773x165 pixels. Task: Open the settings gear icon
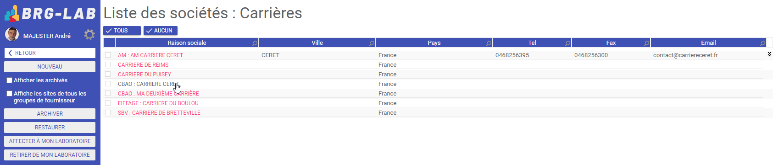(x=89, y=35)
